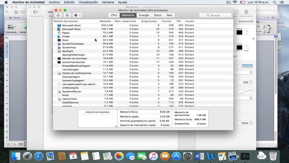This screenshot has width=289, height=163.
Task: Open Activity Monitor icon in the Dock
Action: pos(245,156)
